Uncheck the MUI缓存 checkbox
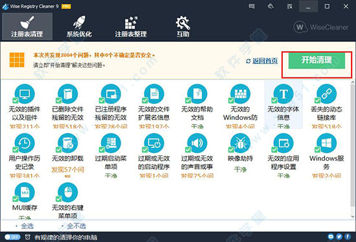This screenshot has height=242, width=356. click(16, 199)
